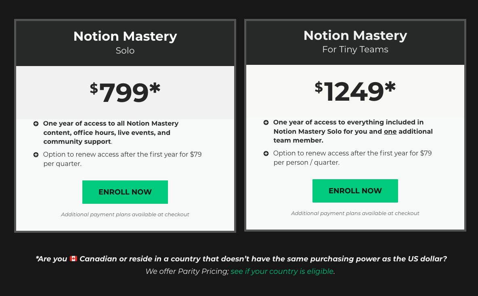Click the Canadian flag emoji in the footnote
Image resolution: width=478 pixels, height=296 pixels.
tap(73, 259)
